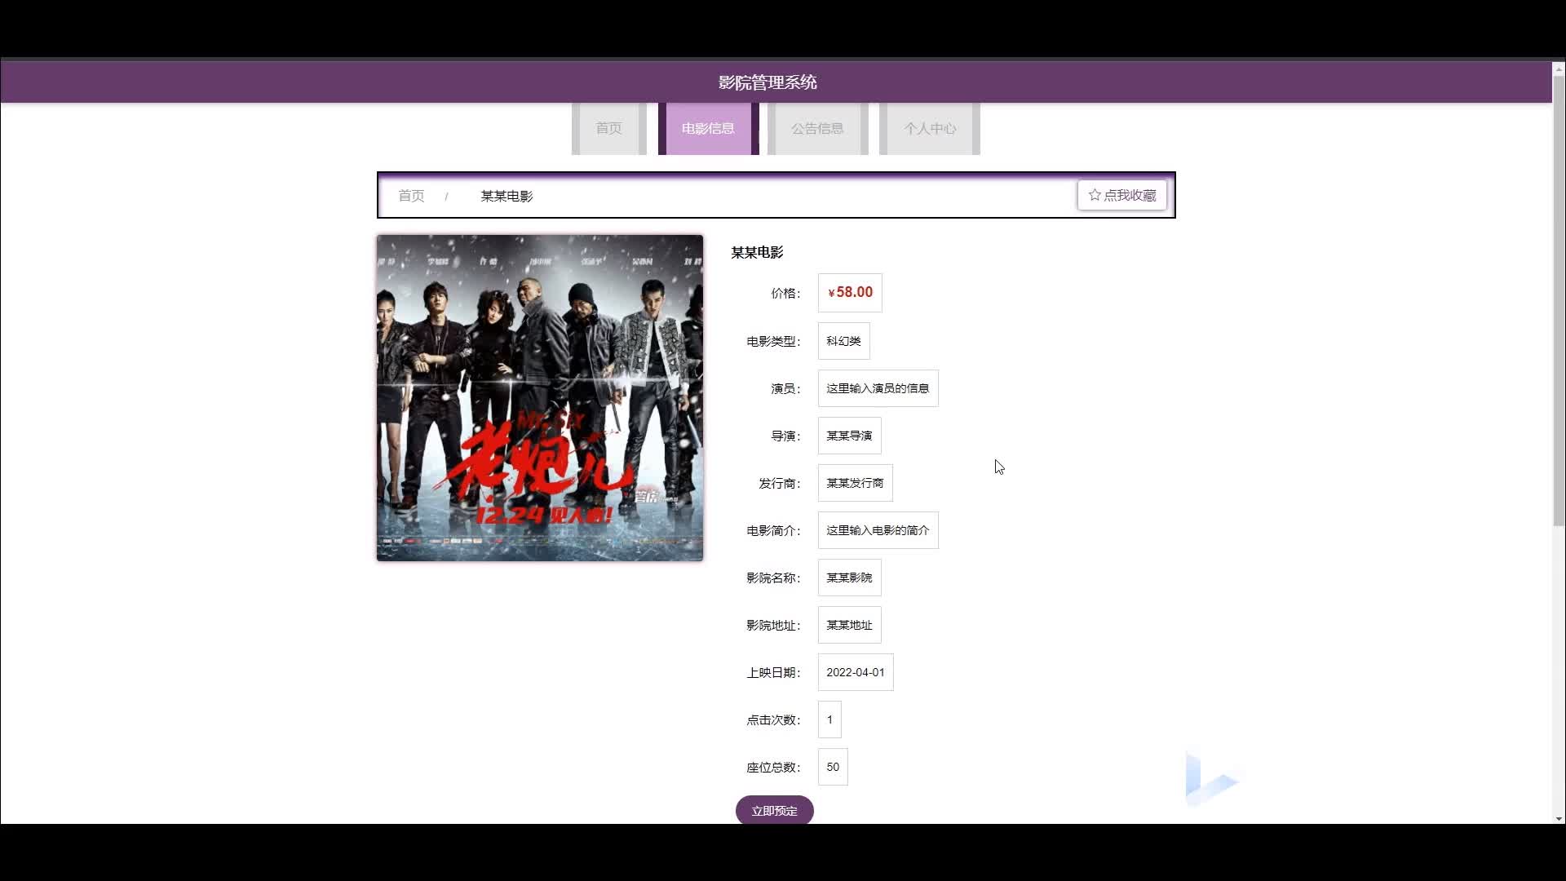Click the total seats value 50

point(833,767)
